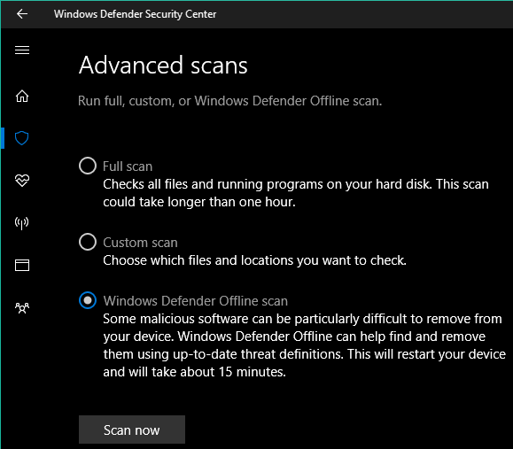Open Family options people icon
This screenshot has width=513, height=449.
(x=22, y=307)
